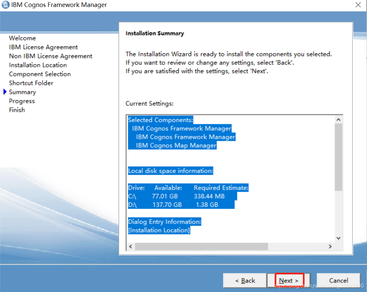Click the 'Installation Summary' heading
The width and height of the screenshot is (367, 292).
pos(155,33)
